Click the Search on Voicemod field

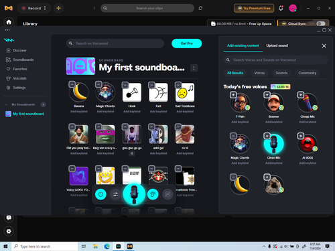[115, 44]
